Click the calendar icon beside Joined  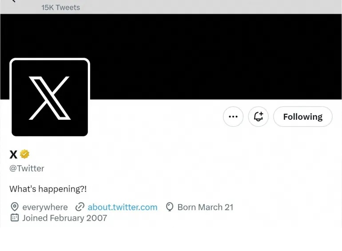pos(15,218)
